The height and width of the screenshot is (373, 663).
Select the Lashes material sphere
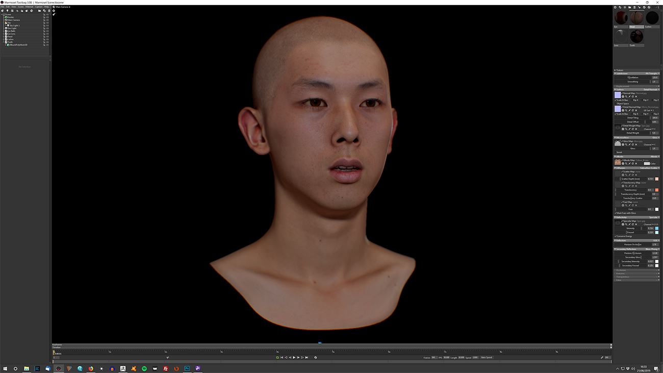[652, 18]
